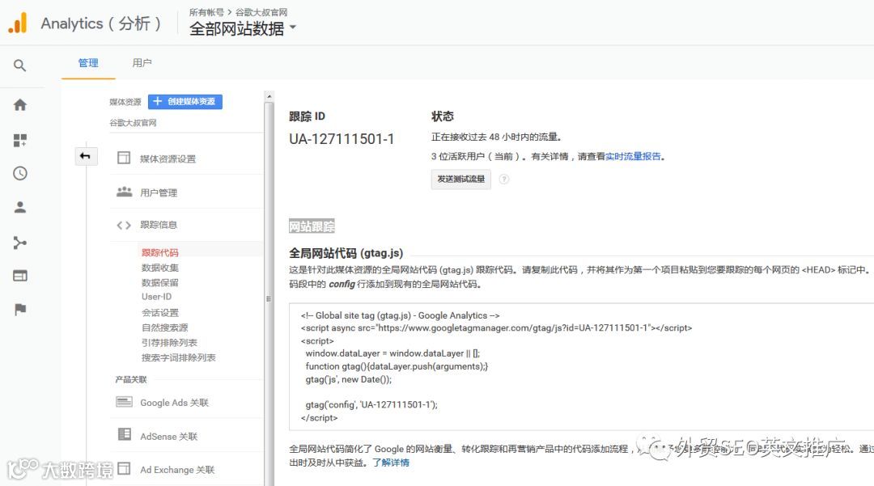This screenshot has width=874, height=486.
Task: Select 跟踪代码 submenu item
Action: coord(160,252)
